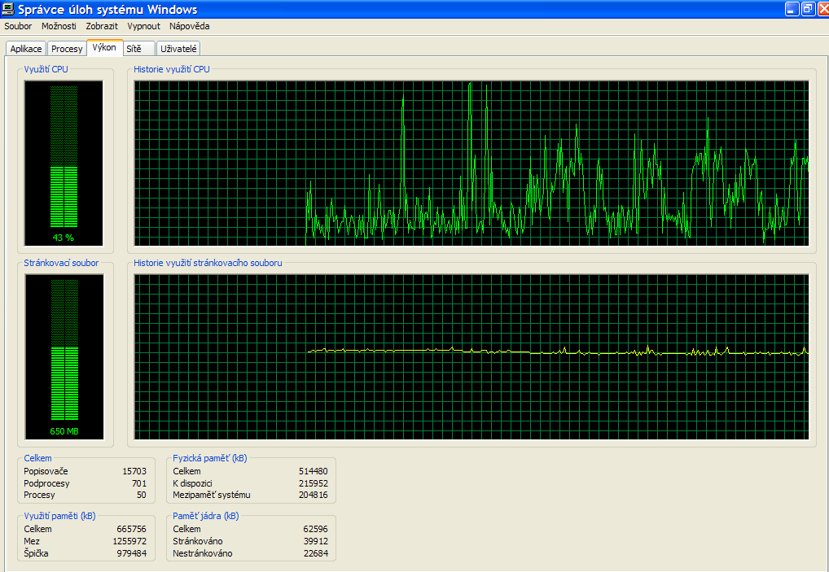Image resolution: width=829 pixels, height=572 pixels.
Task: Click the yellow page file history graph
Action: point(472,356)
